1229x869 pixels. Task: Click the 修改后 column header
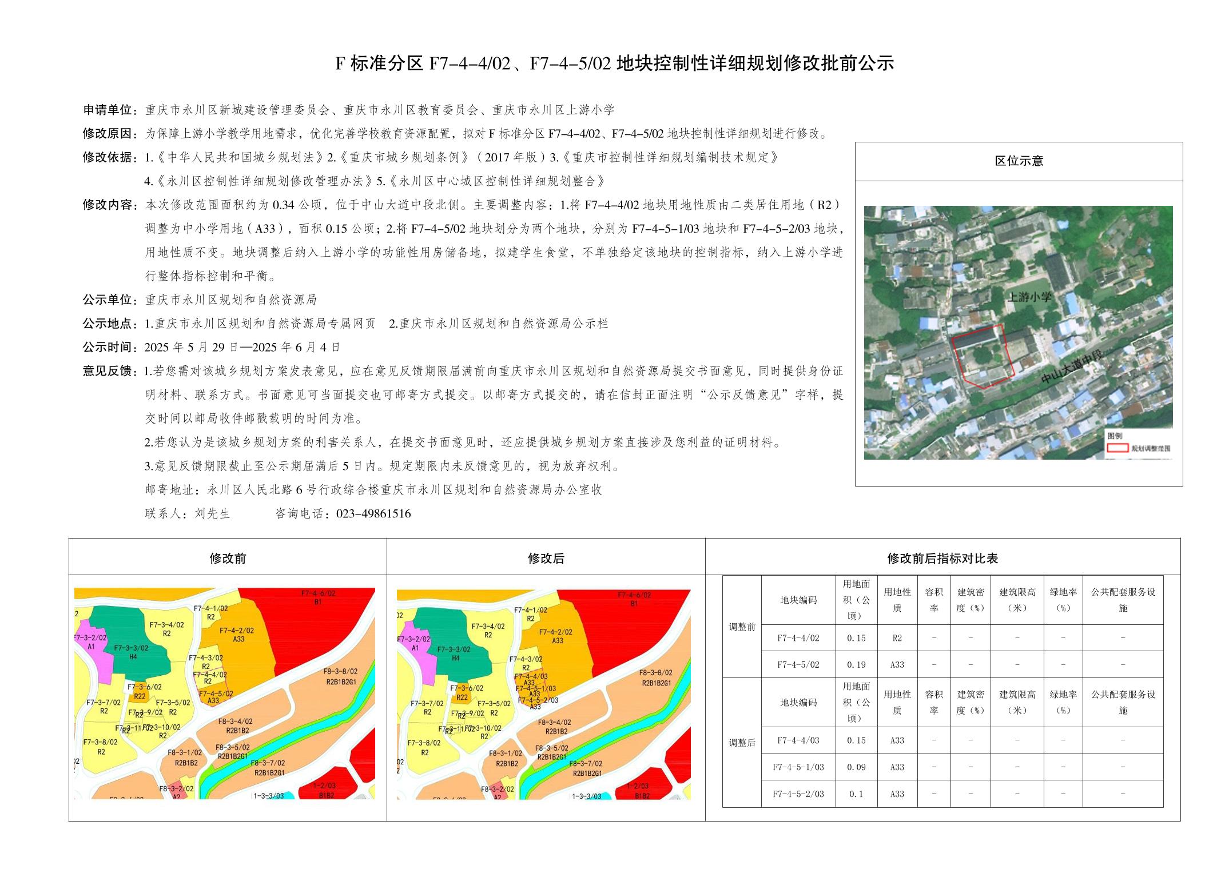(x=546, y=558)
